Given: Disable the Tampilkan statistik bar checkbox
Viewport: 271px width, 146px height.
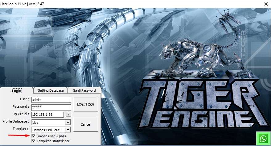Looking at the screenshot, I should click(34, 141).
